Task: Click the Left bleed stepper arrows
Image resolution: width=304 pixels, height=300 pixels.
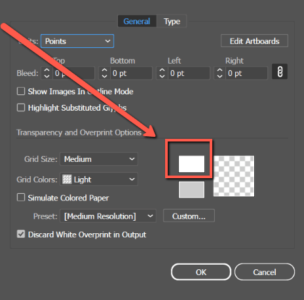Action: 162,73
